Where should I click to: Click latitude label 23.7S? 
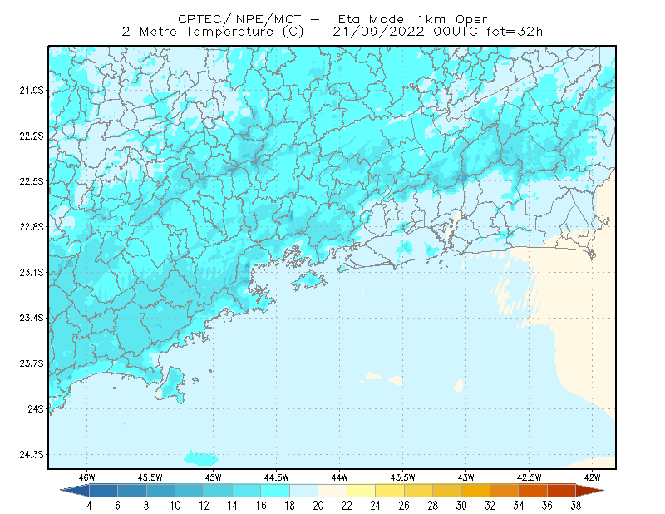[x=31, y=363]
